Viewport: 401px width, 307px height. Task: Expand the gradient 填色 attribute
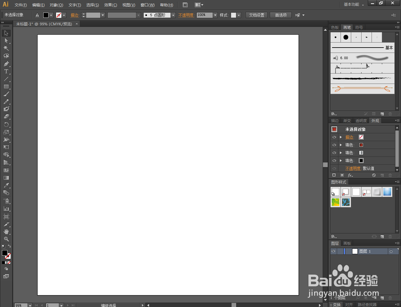(341, 153)
